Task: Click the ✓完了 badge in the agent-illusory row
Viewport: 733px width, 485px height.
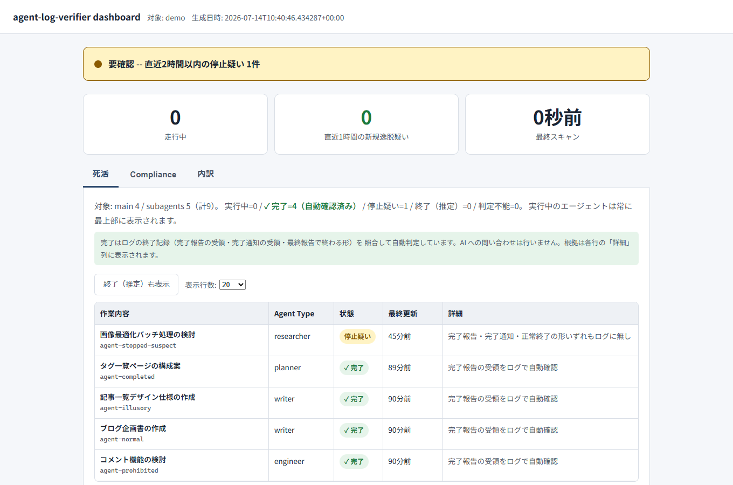Action: coord(354,399)
